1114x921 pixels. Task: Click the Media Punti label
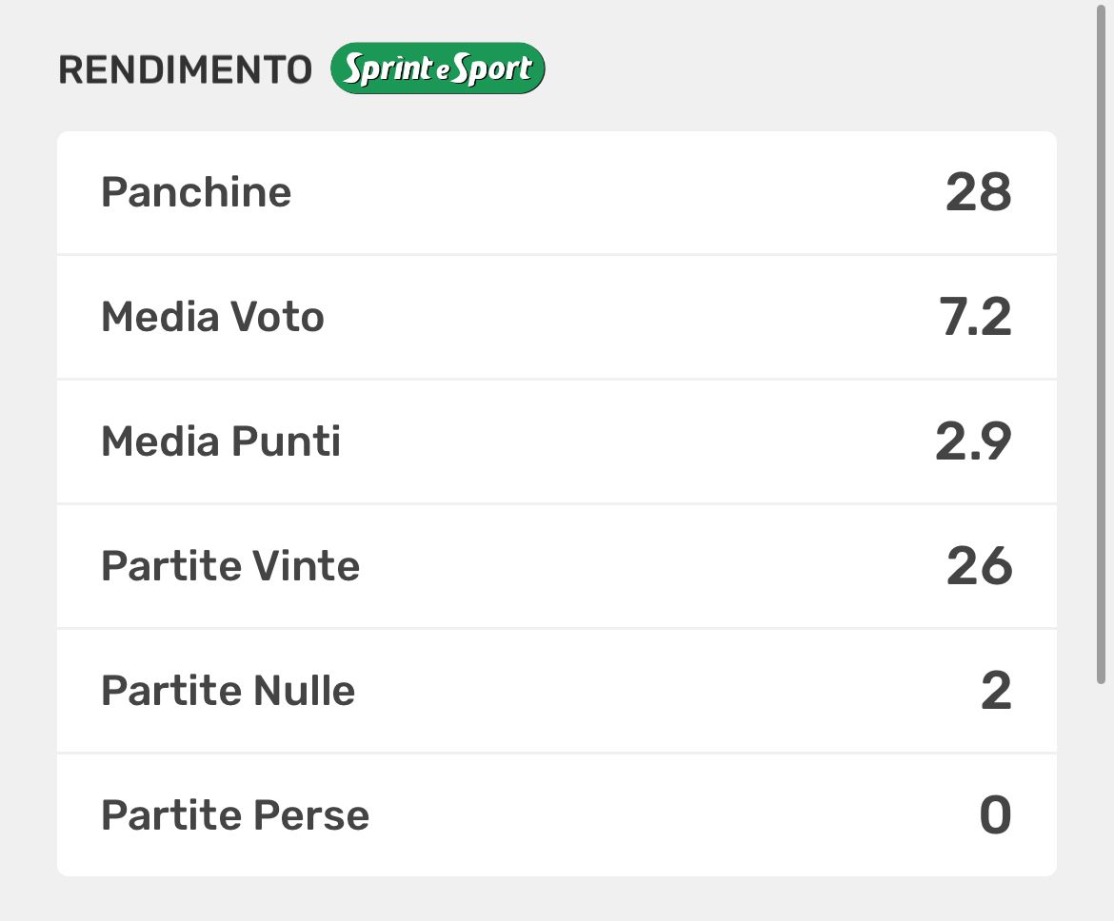(x=221, y=441)
